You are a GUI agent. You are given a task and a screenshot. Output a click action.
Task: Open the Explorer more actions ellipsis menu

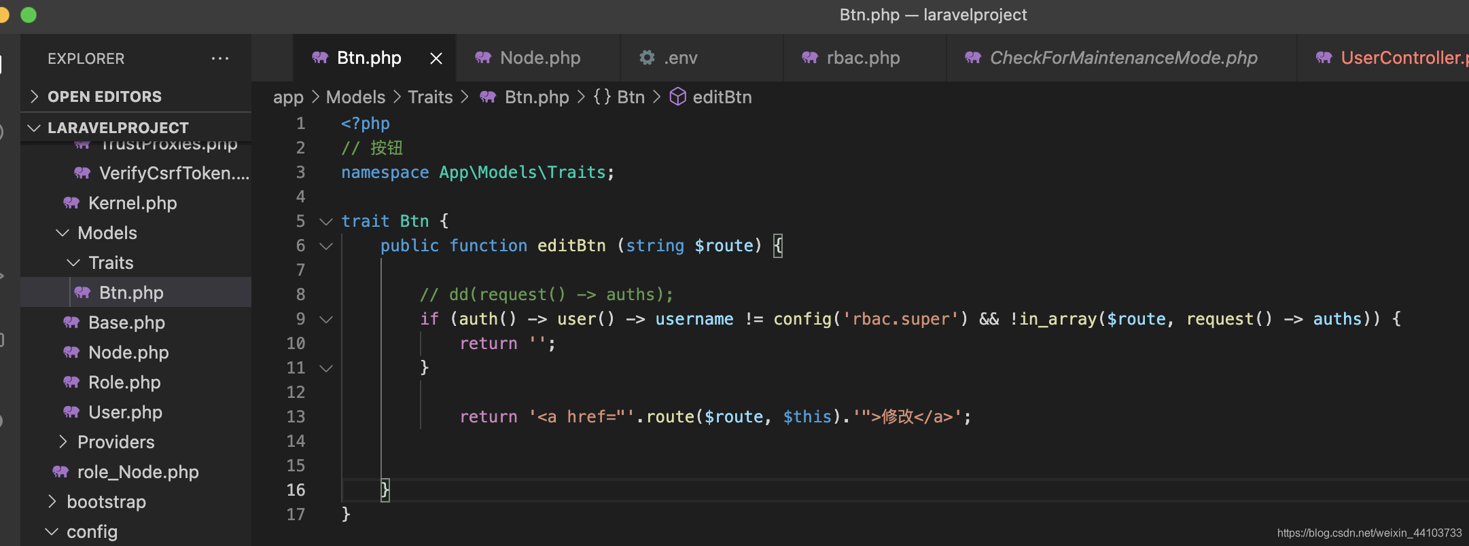click(x=219, y=58)
